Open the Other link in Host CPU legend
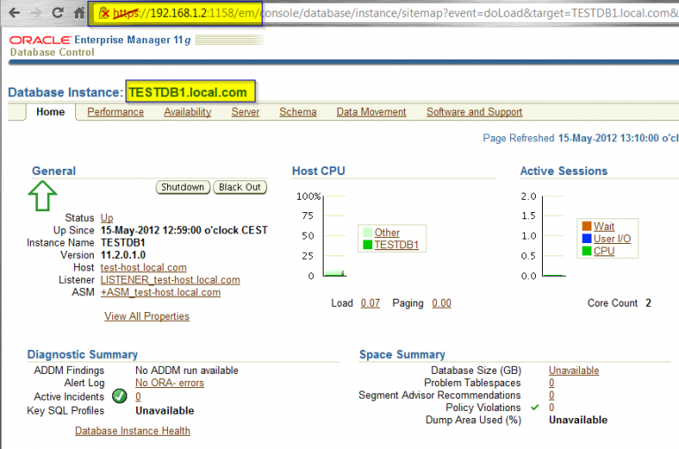Screen dimensions: 679x449 [387, 232]
